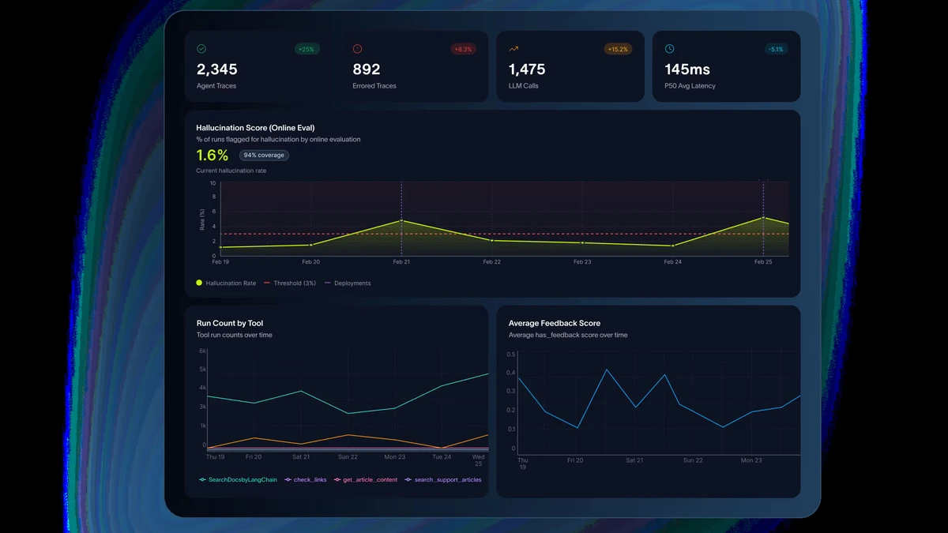This screenshot has height=533, width=948.
Task: Click the Feb 21 peak point on hallucination chart
Action: click(x=401, y=221)
